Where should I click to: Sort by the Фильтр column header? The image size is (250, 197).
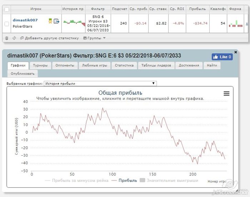pyautogui.click(x=98, y=9)
